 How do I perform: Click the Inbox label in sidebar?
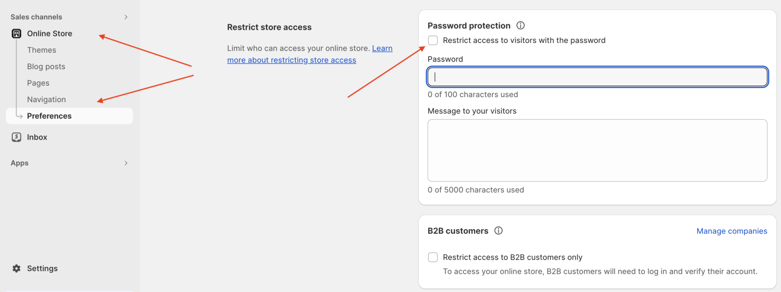click(x=37, y=137)
